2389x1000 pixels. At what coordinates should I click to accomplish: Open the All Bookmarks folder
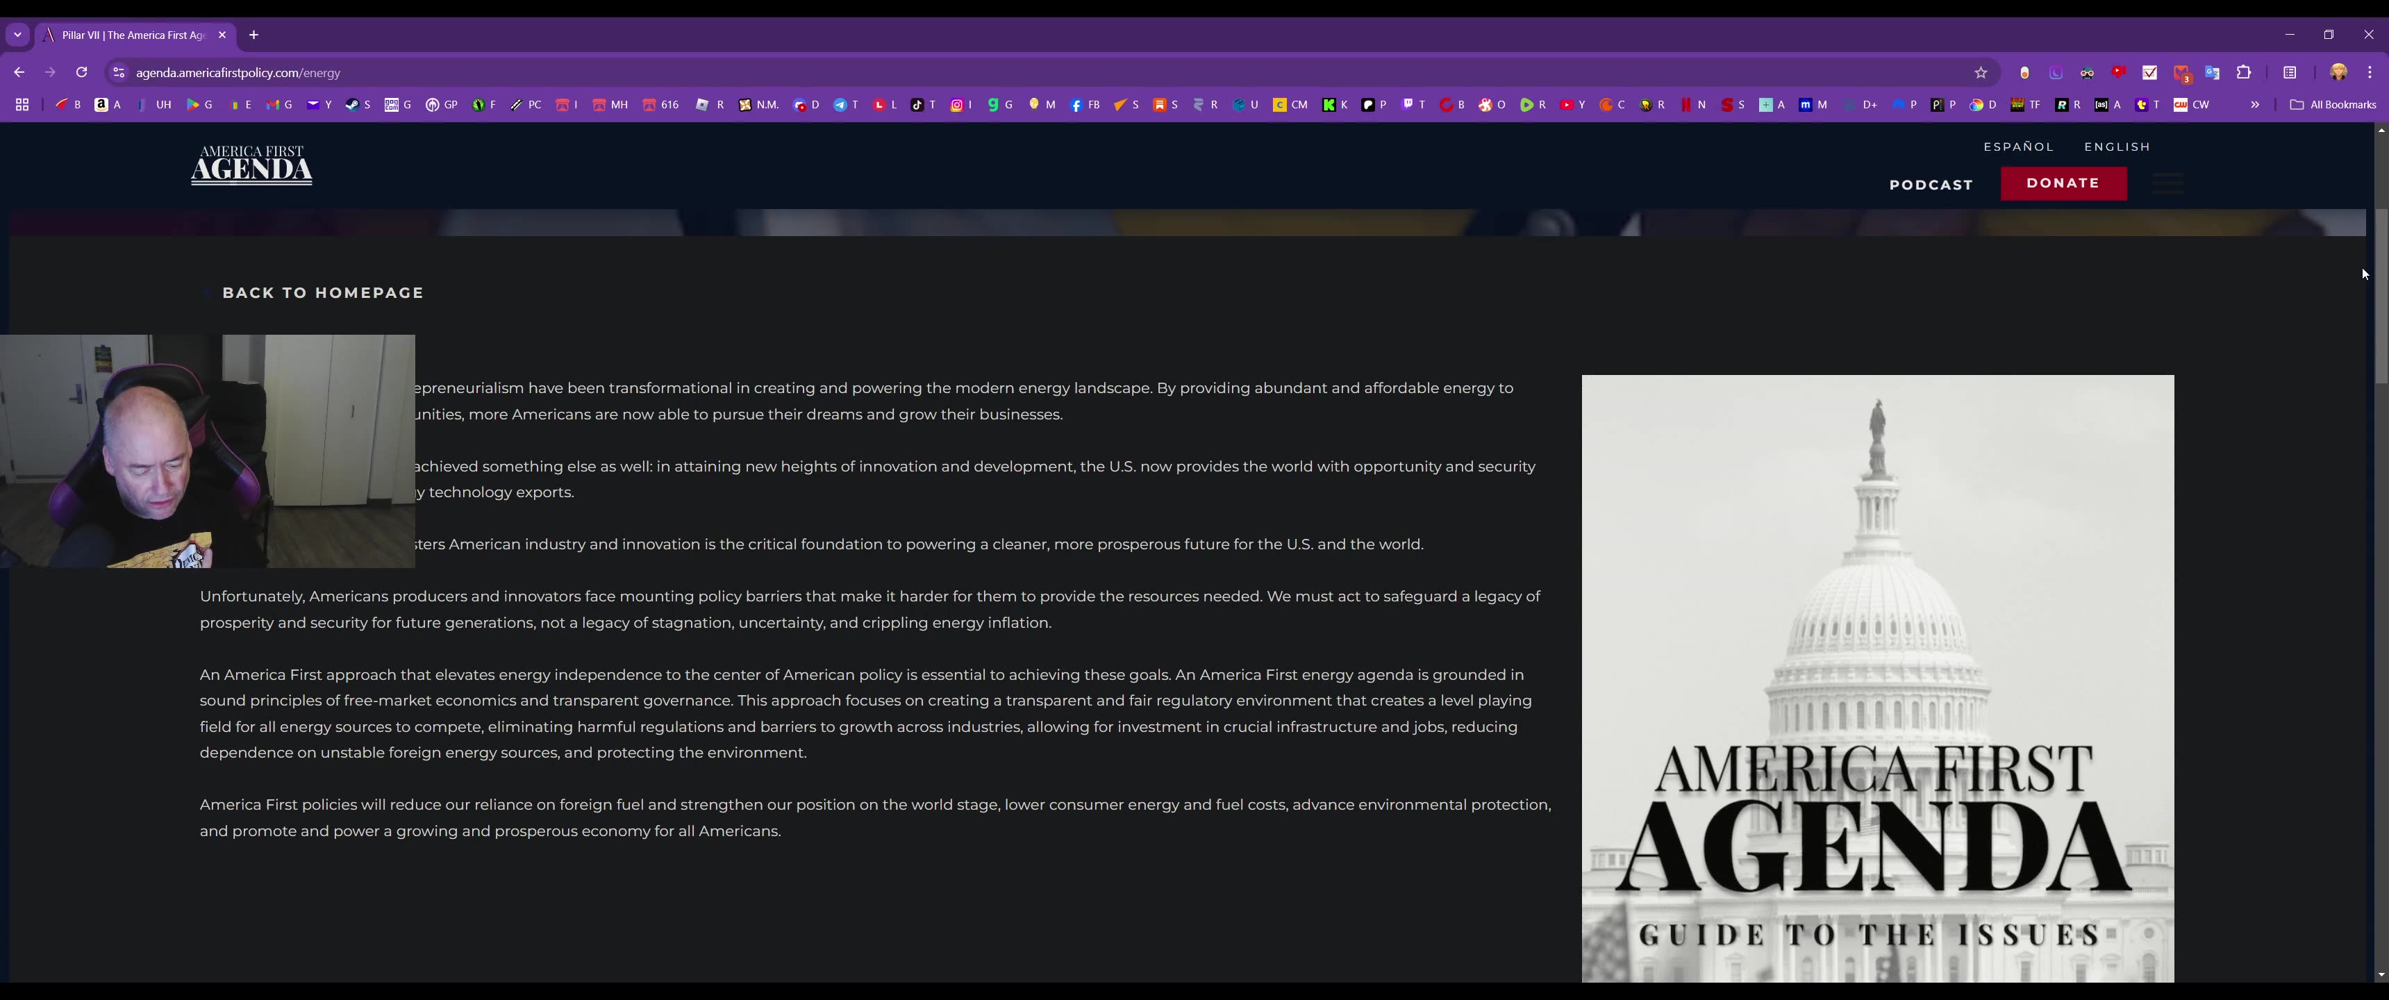pos(2333,105)
